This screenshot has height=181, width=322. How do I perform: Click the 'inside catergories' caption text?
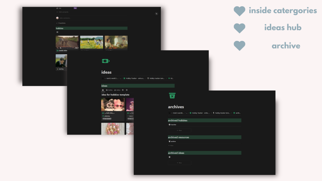click(x=283, y=11)
